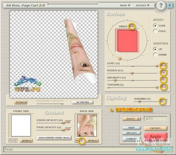Click the BACKDROP OPACITY slider
The height and width of the screenshot is (155, 176).
pyautogui.click(x=50, y=104)
